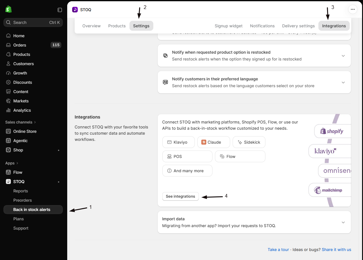Click the Customers person icon
The image size is (363, 260).
click(8, 64)
